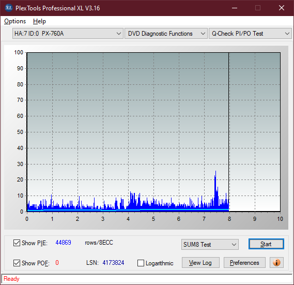The image size is (294, 285).
Task: Click the Ready status bar text
Action: pyautogui.click(x=11, y=279)
